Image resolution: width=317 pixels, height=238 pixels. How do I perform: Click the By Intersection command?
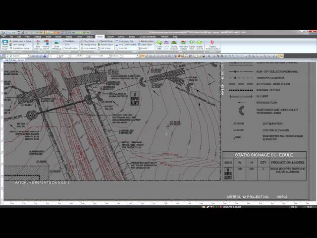tap(146, 41)
